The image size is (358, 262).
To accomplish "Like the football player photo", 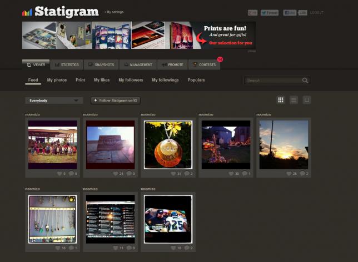I will 173,248.
